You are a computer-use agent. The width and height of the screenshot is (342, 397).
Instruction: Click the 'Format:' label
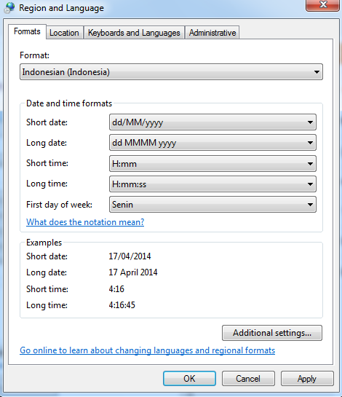coord(35,55)
